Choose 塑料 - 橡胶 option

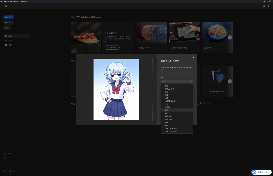click(177, 119)
